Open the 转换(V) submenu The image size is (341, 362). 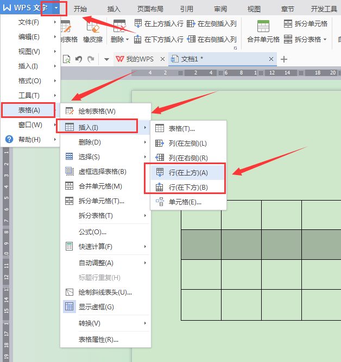pyautogui.click(x=105, y=323)
